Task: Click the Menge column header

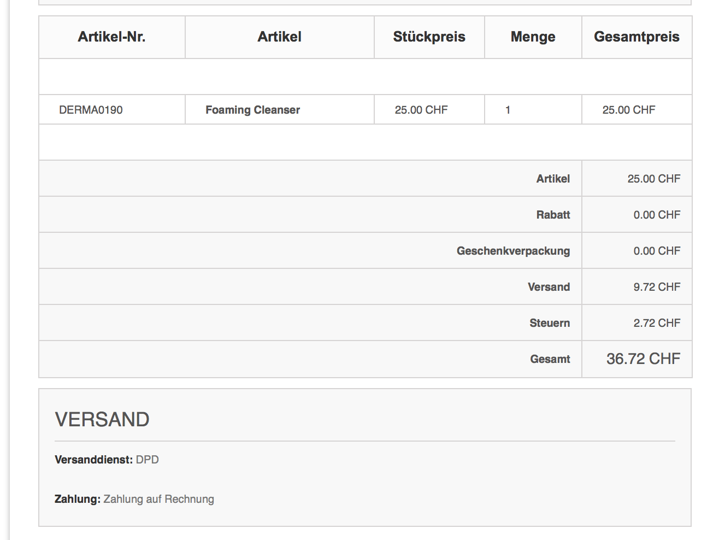Action: [533, 37]
